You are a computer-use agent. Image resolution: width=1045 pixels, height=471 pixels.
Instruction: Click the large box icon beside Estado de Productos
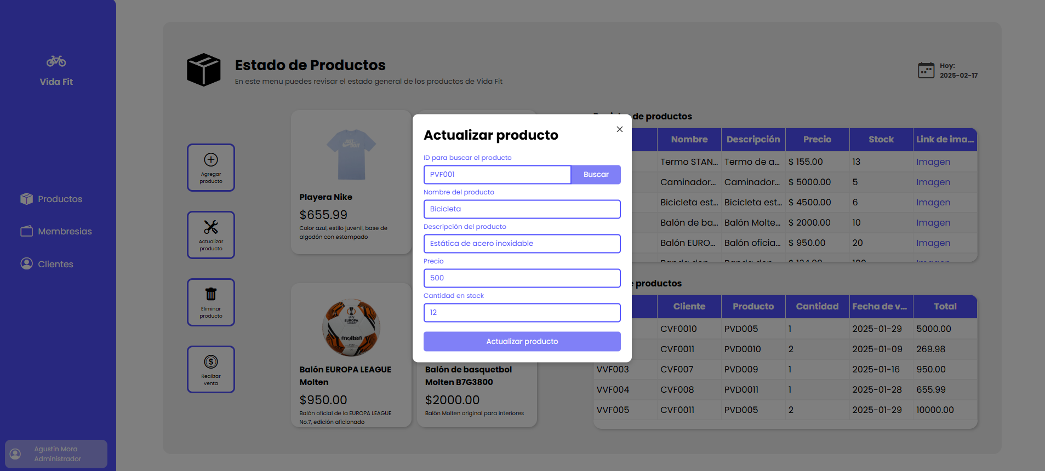point(203,70)
